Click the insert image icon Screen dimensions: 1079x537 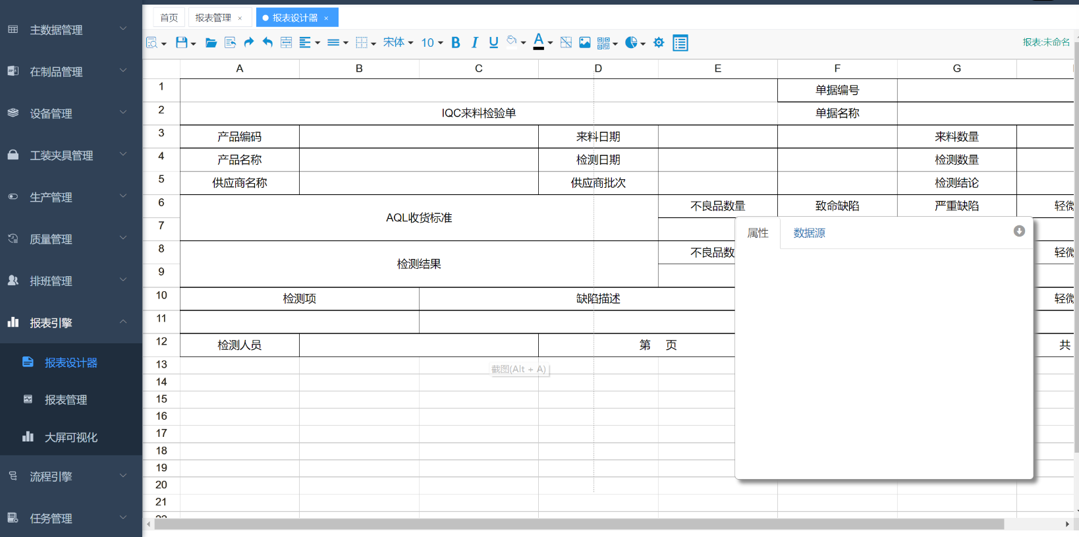point(584,43)
